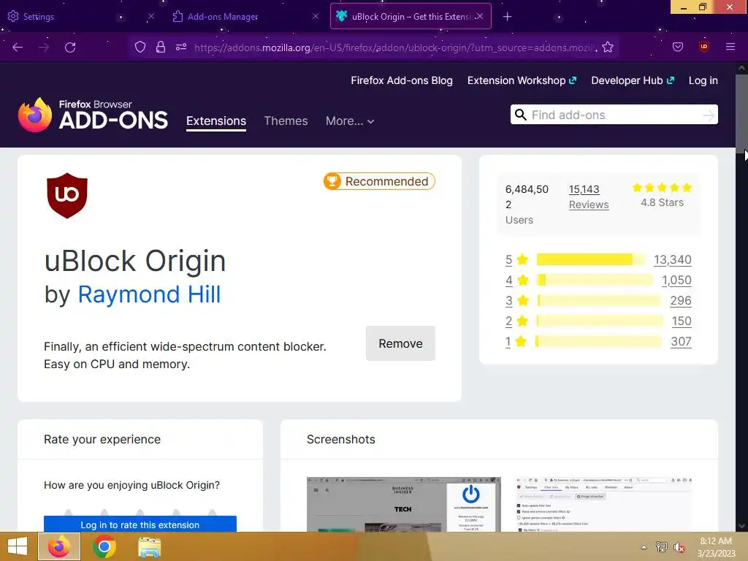Close the Settings tab
This screenshot has height=561, width=748.
150,16
